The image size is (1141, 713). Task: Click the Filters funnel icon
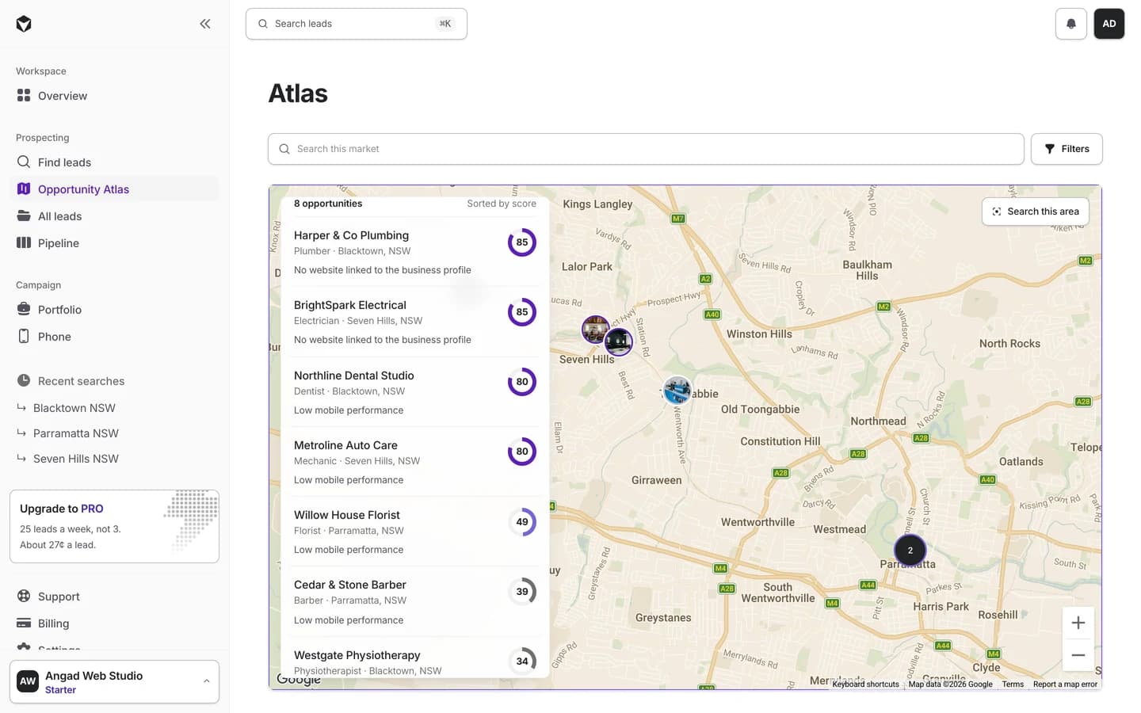pos(1049,149)
